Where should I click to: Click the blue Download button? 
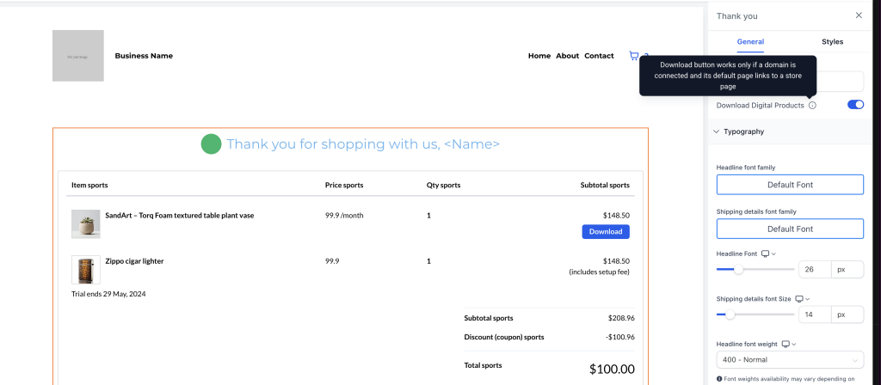606,232
